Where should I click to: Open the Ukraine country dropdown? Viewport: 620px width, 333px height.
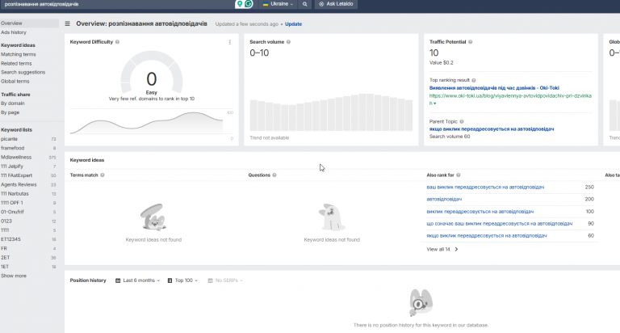[278, 4]
